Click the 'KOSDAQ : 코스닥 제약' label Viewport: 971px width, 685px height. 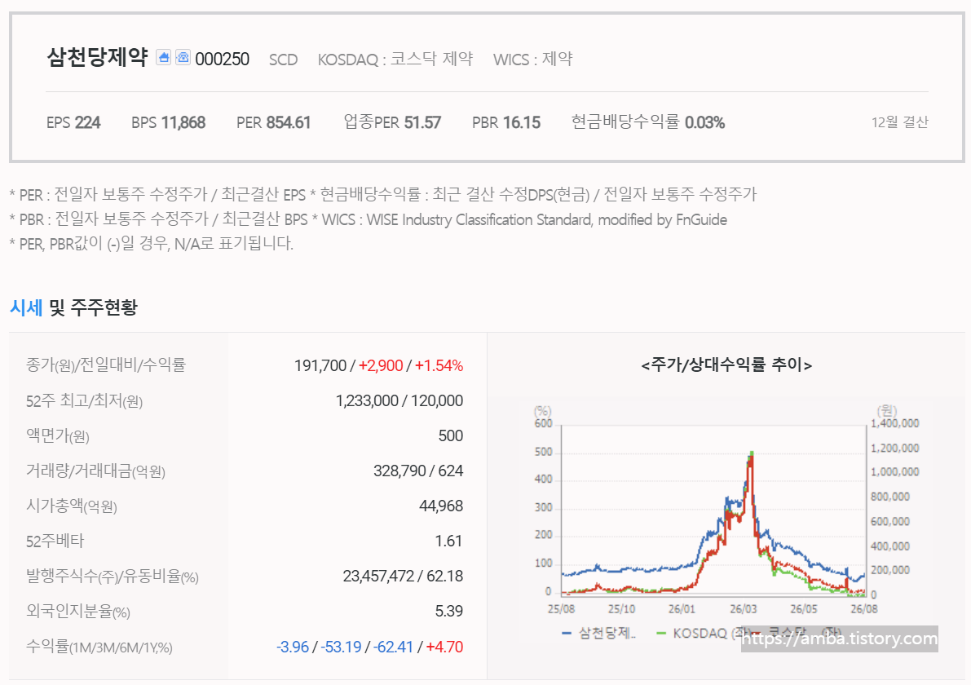pyautogui.click(x=395, y=60)
